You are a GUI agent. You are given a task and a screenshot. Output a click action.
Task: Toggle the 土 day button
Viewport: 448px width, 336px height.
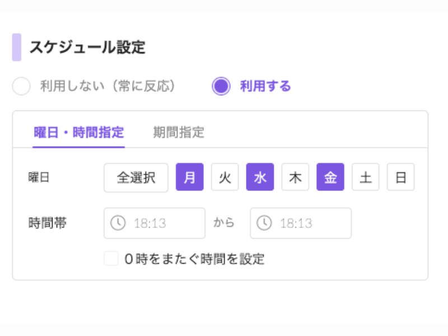(366, 177)
